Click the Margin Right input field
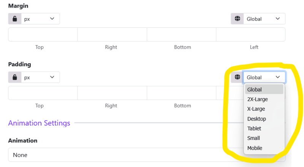 pyautogui.click(x=112, y=35)
